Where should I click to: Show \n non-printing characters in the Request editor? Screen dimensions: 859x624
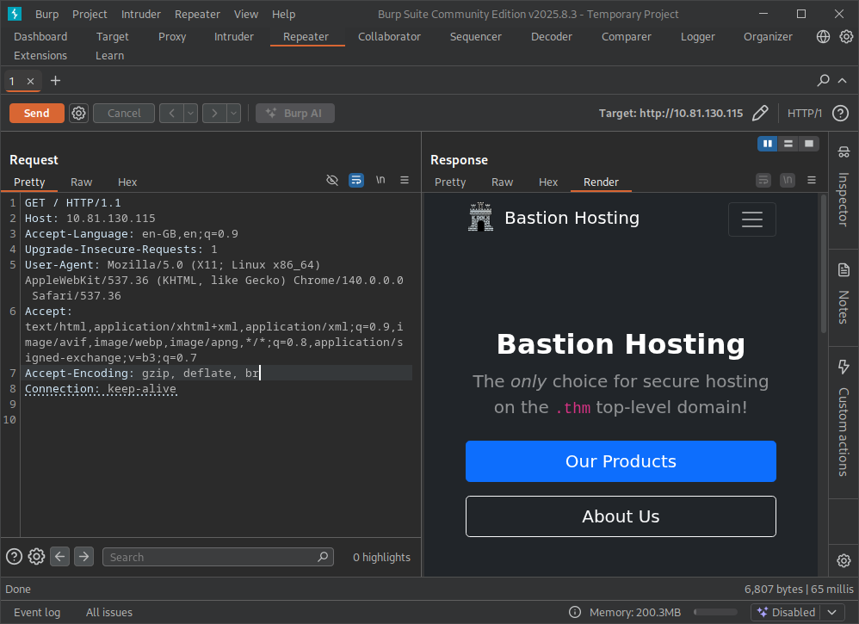pyautogui.click(x=380, y=180)
